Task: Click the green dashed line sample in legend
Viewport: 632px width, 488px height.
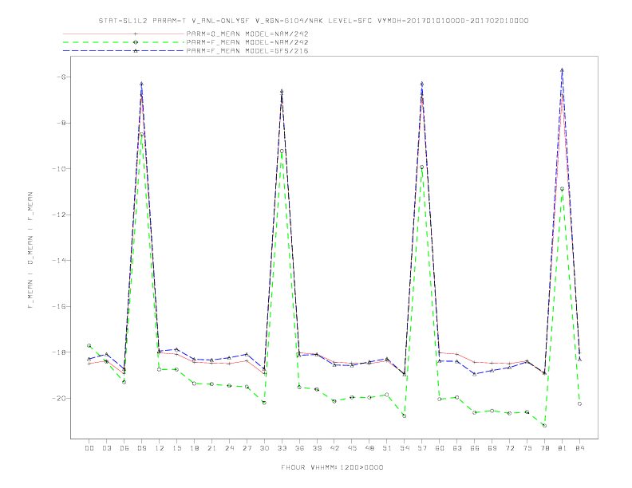Action: coord(124,42)
